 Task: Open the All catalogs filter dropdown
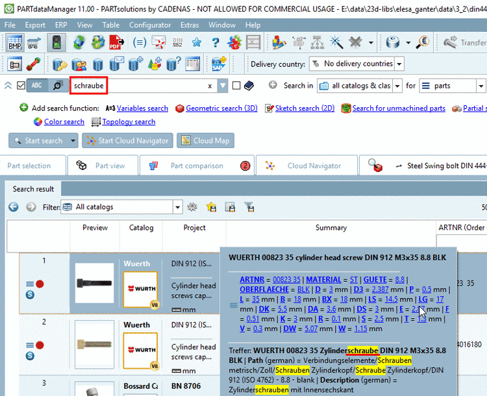point(177,207)
